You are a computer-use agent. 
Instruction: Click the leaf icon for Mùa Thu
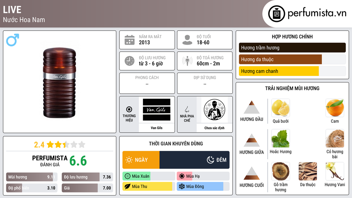point(128,187)
